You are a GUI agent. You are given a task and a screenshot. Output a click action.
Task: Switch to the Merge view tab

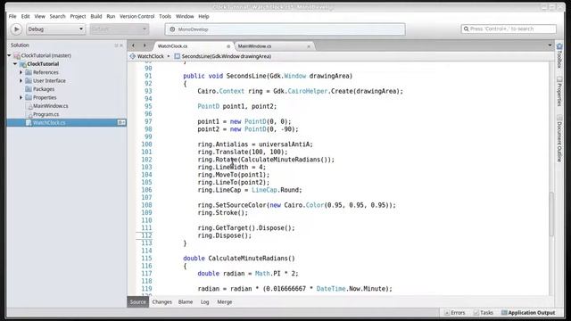[224, 302]
